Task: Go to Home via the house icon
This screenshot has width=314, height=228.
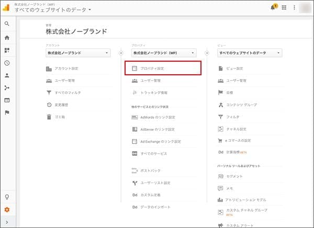Action: (x=7, y=38)
